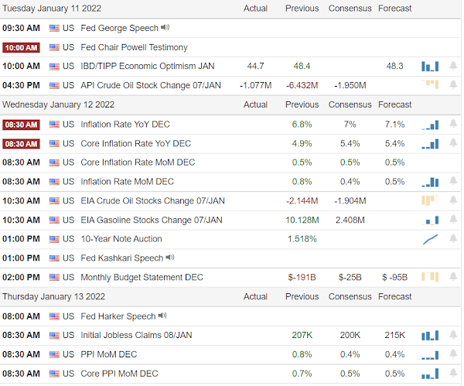Viewport: 464px width, 386px height.
Task: Open Core PPI MoM DEC link
Action: pos(120,374)
